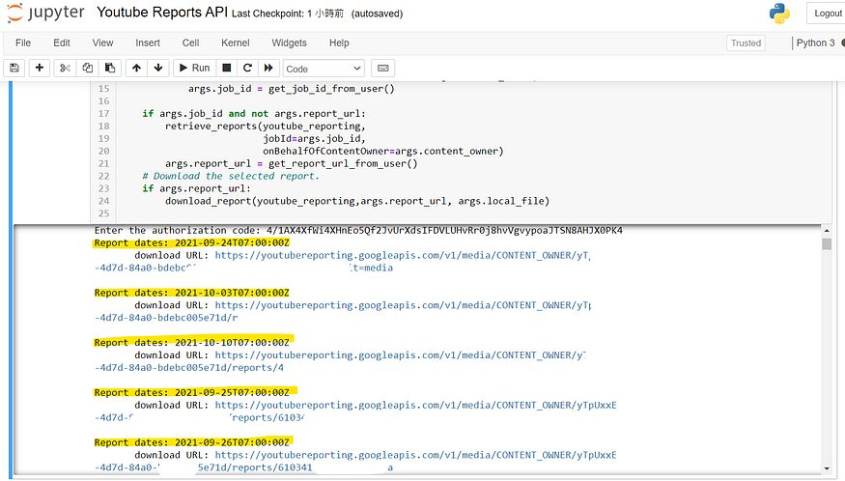Click the output scrollbar up arrow
The height and width of the screenshot is (481, 845).
827,231
